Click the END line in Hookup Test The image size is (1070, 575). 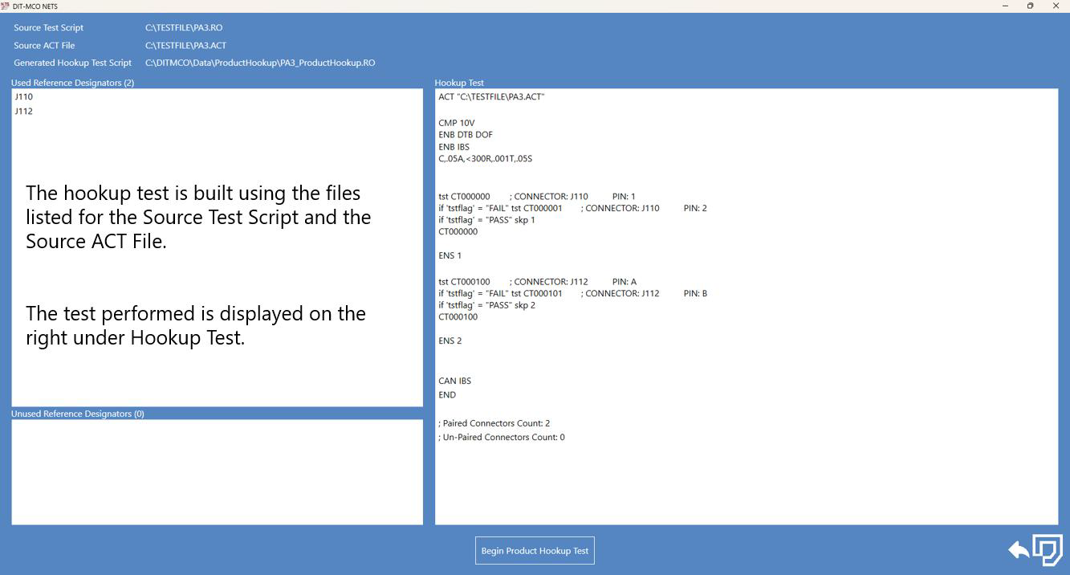(447, 395)
